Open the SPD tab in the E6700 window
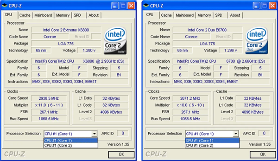The width and height of the screenshot is (278, 161). 219,15
